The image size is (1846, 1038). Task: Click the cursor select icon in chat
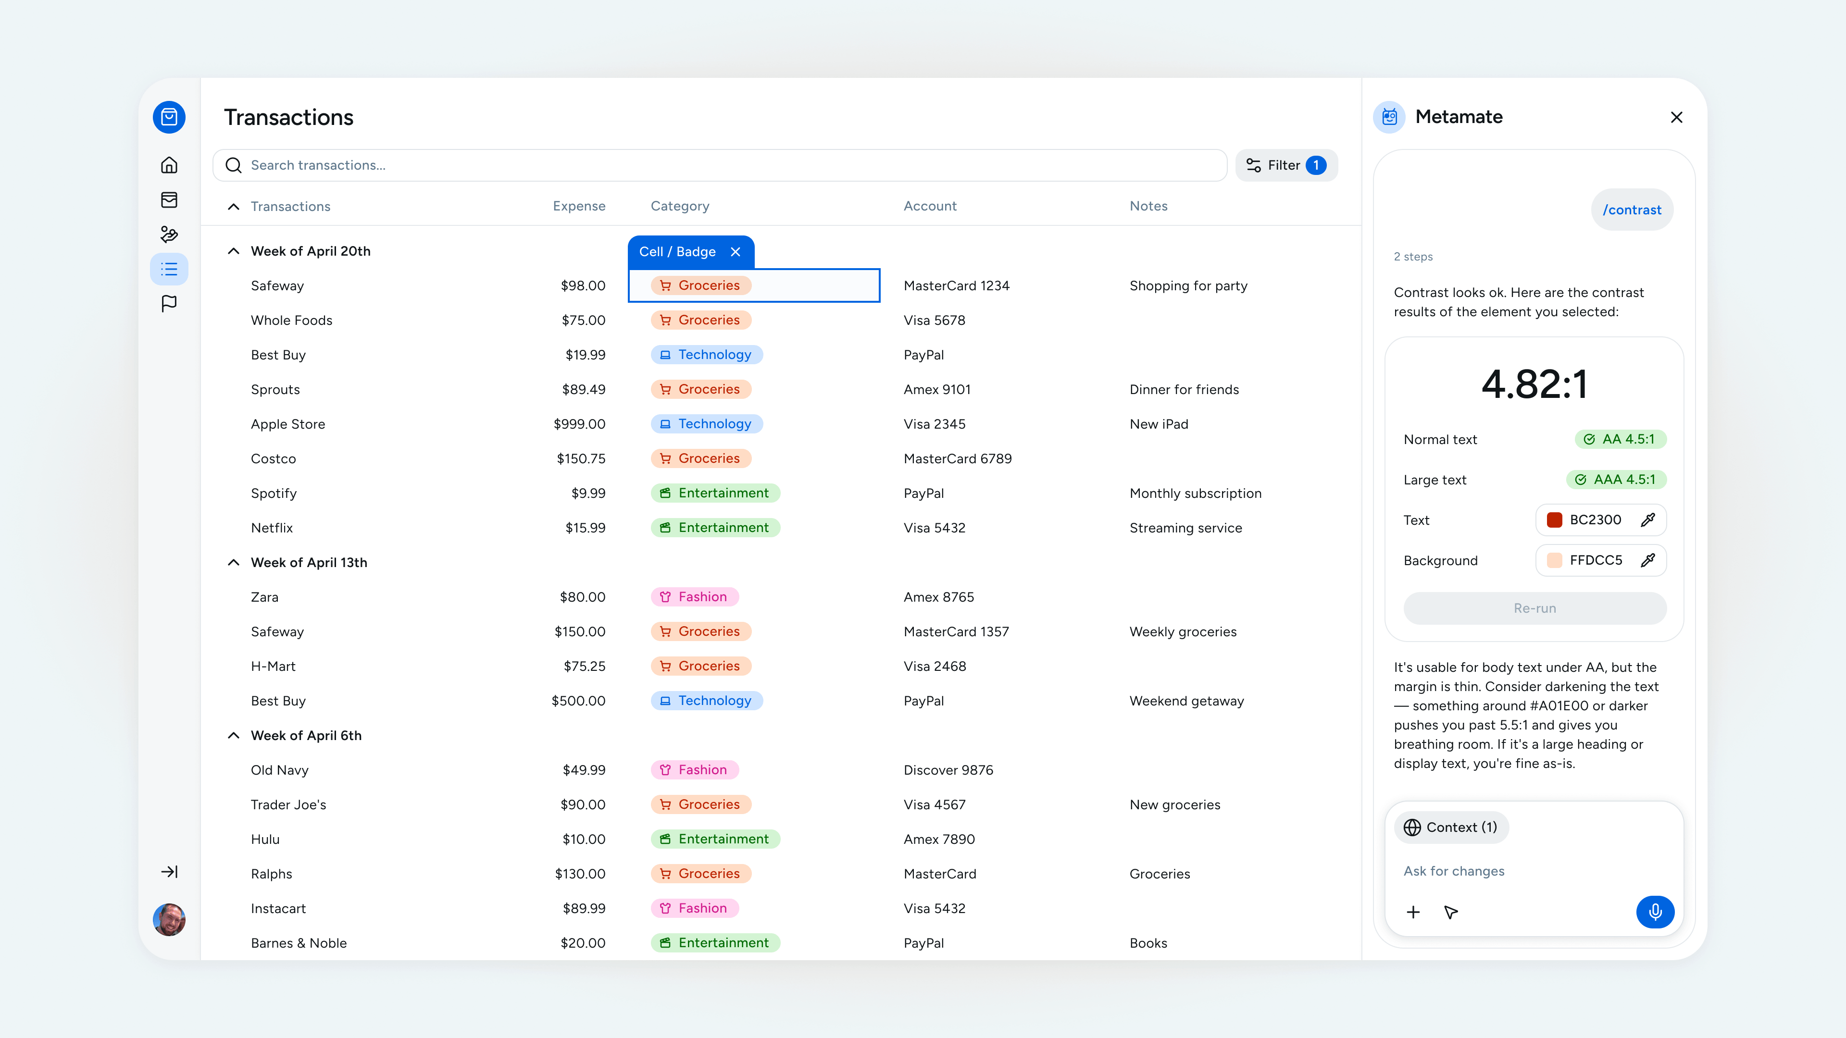(x=1451, y=912)
